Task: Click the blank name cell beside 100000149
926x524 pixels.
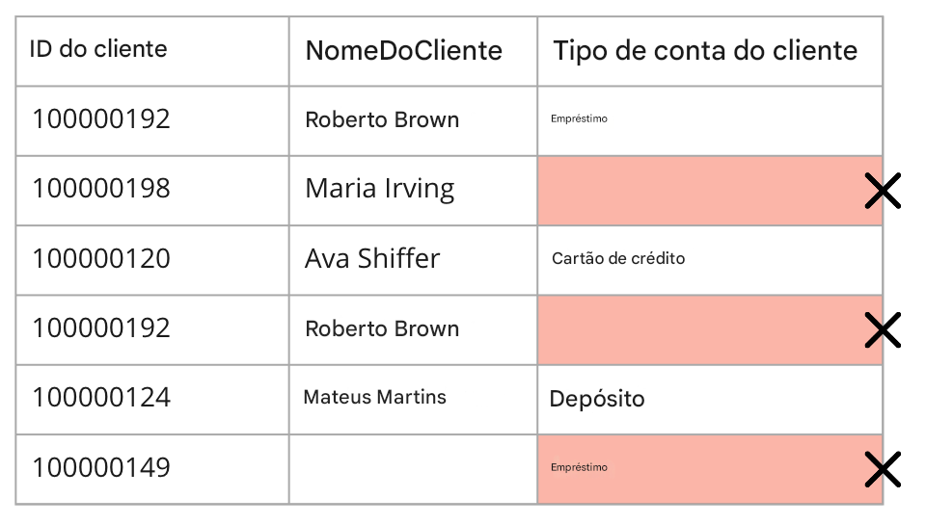Action: click(413, 469)
